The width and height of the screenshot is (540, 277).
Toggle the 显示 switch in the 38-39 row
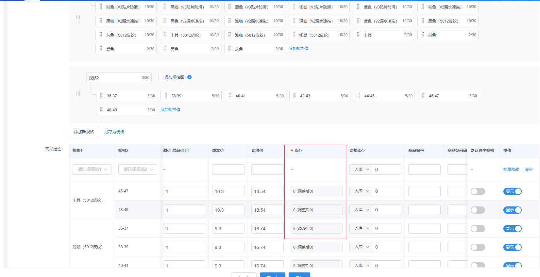[512, 247]
